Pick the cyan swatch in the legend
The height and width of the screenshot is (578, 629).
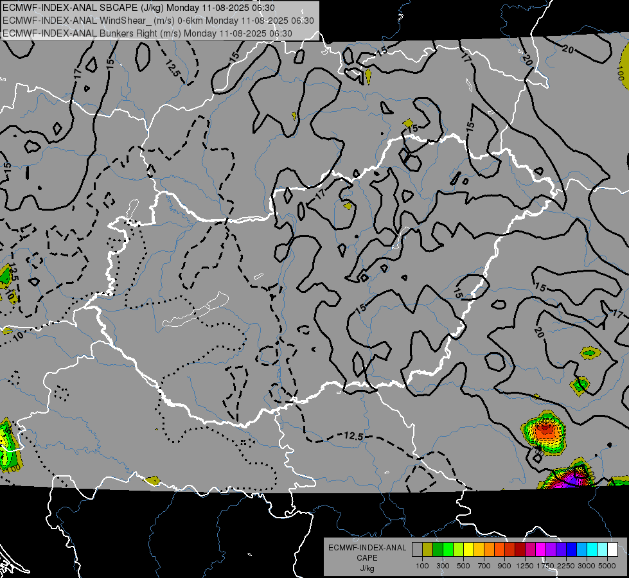tap(592, 550)
